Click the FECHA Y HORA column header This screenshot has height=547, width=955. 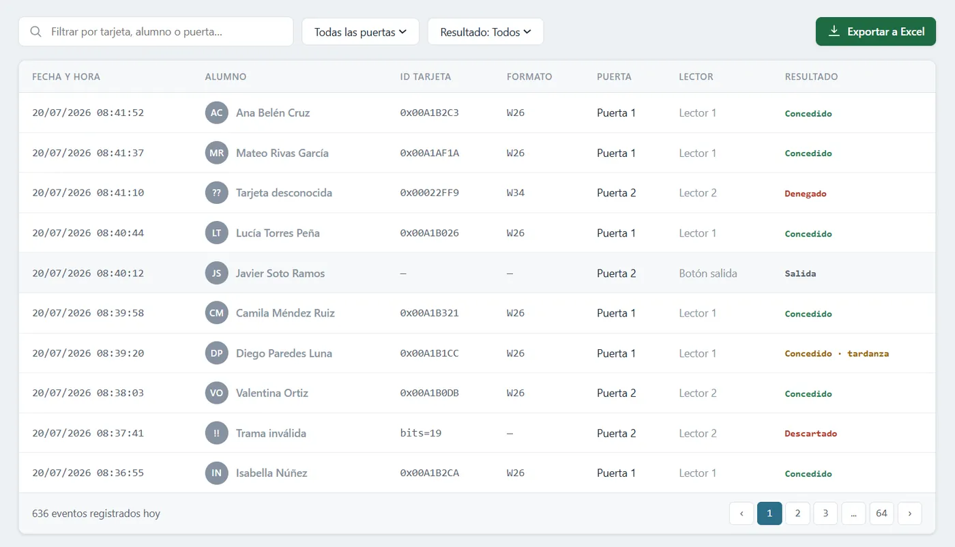pos(66,76)
